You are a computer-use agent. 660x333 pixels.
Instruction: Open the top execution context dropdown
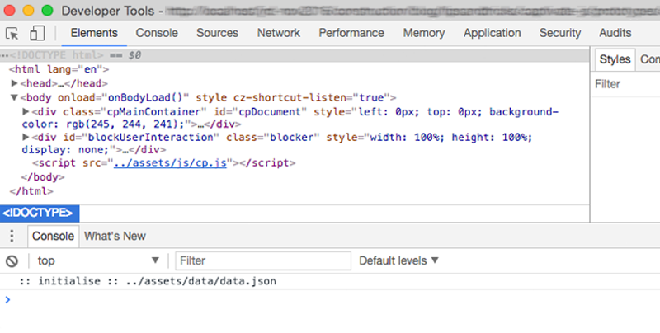pyautogui.click(x=98, y=260)
